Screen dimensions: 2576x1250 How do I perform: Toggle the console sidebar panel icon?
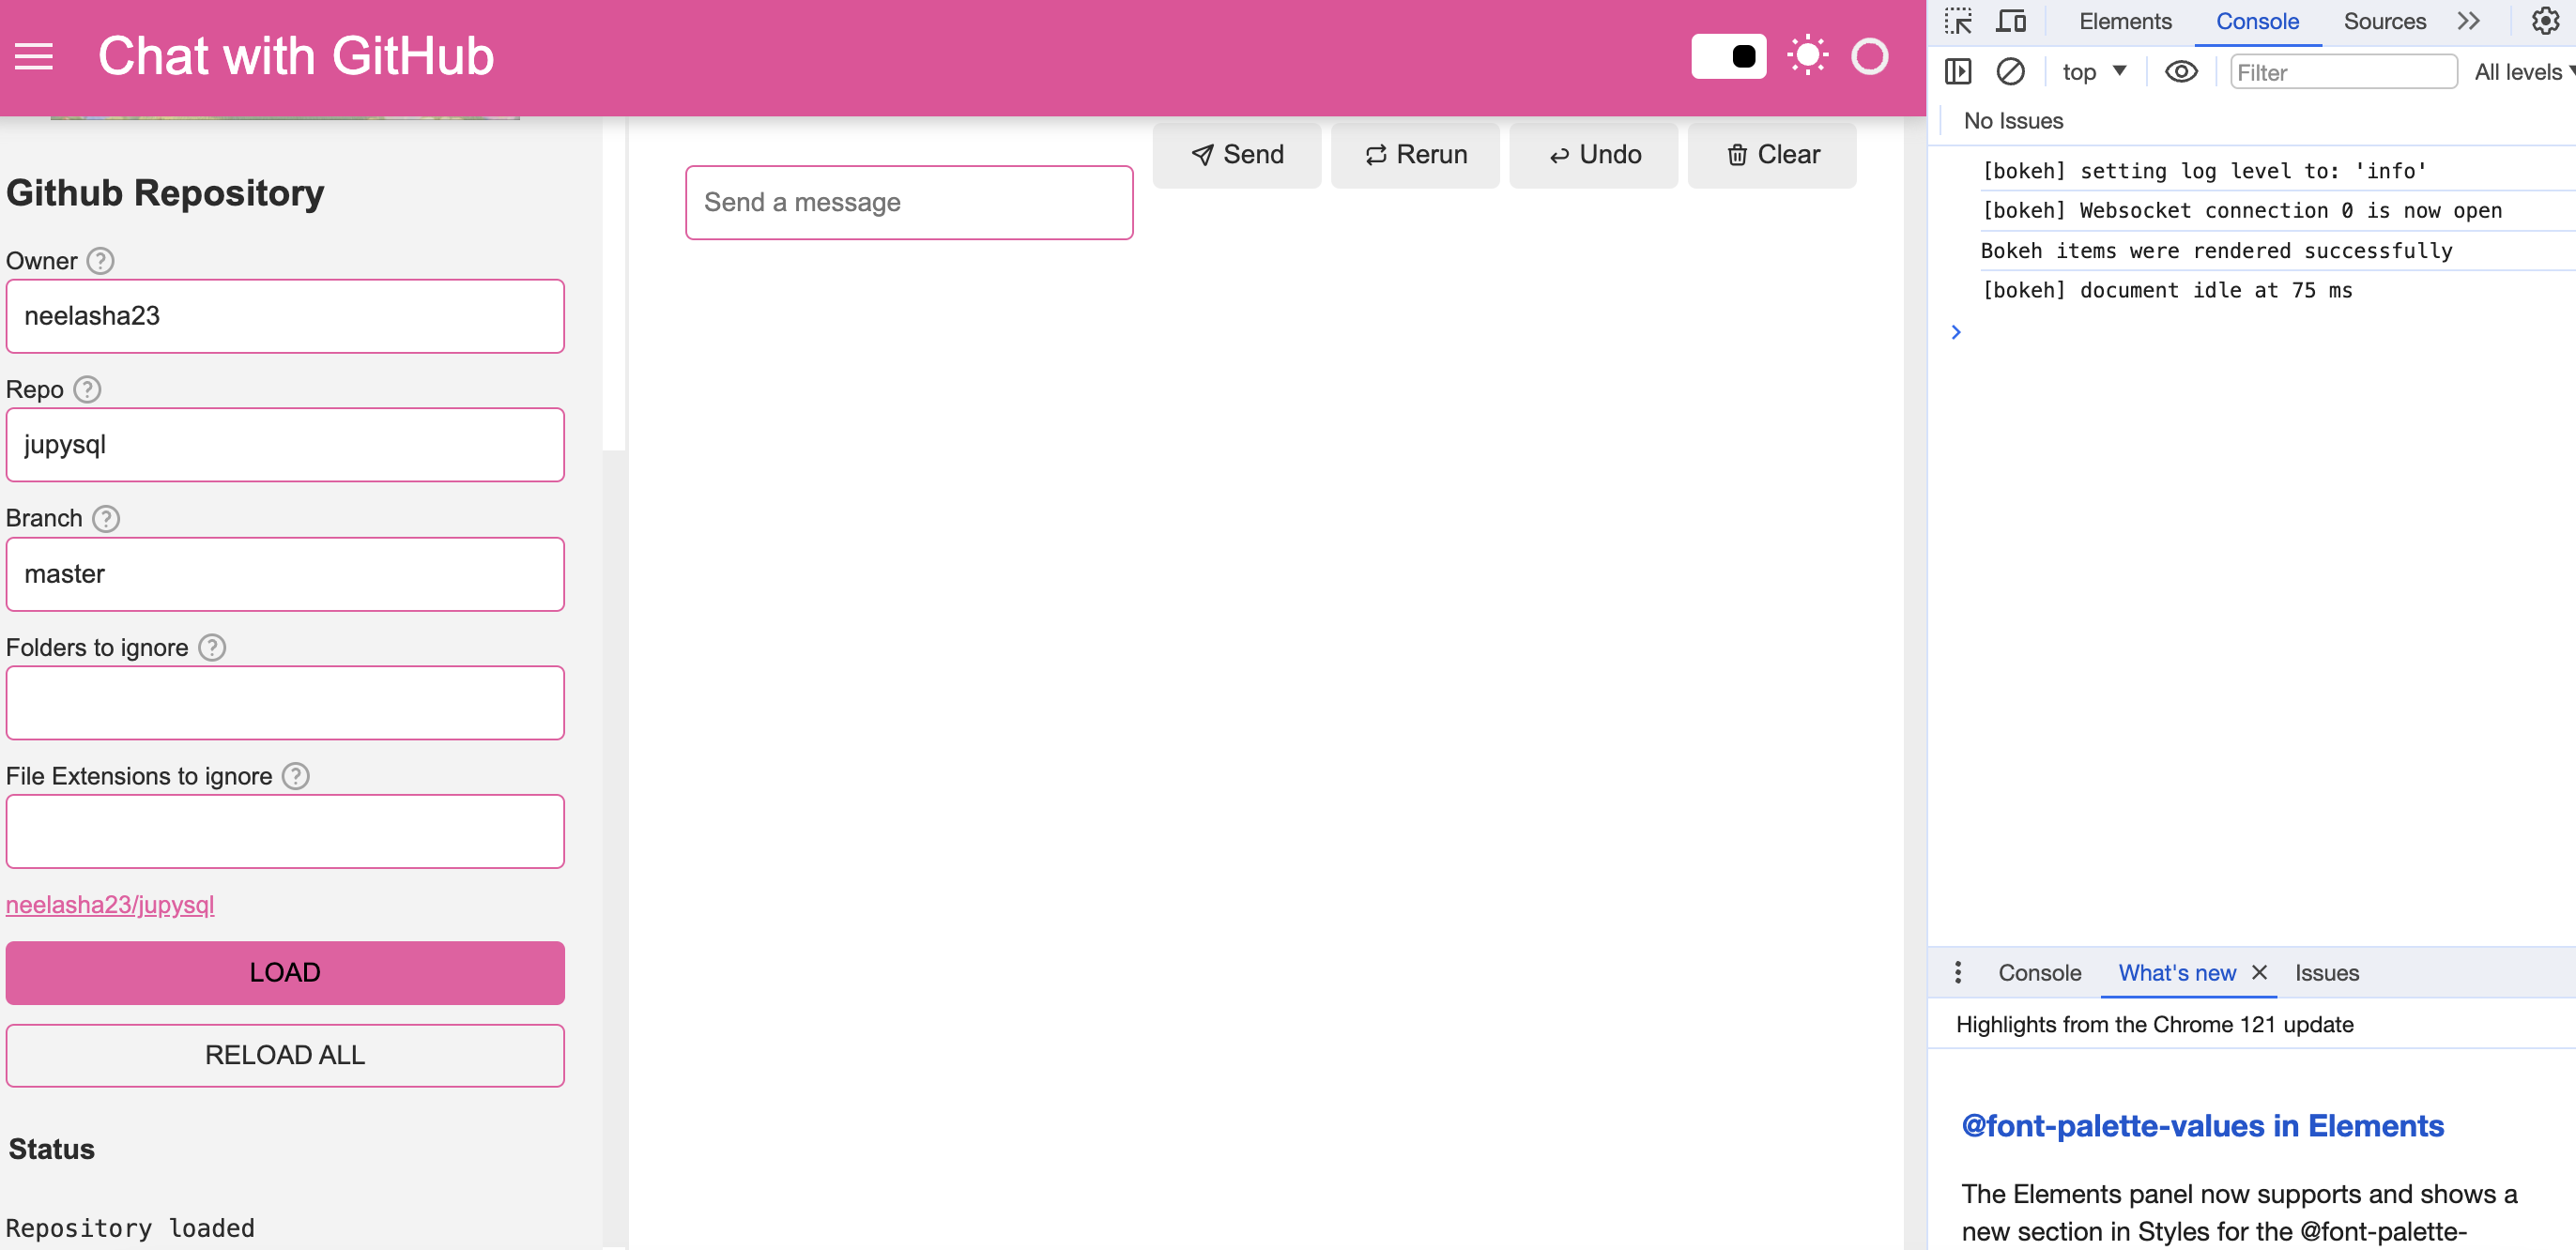(x=1957, y=72)
